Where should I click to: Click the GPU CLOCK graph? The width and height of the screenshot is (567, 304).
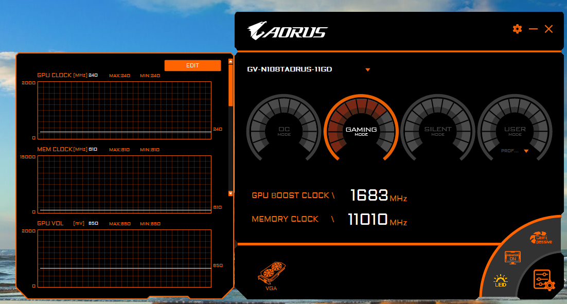coord(125,110)
